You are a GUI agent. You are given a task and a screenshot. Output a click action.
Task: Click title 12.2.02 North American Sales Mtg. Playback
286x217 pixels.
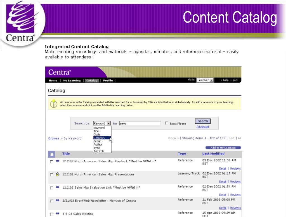(x=109, y=161)
